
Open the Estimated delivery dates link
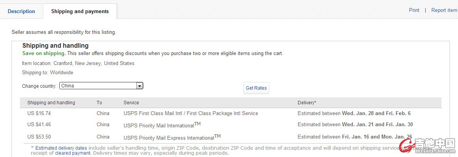click(61, 148)
